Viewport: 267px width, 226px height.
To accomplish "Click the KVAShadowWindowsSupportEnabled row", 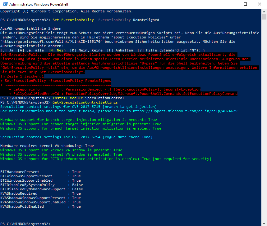I will tap(40, 202).
